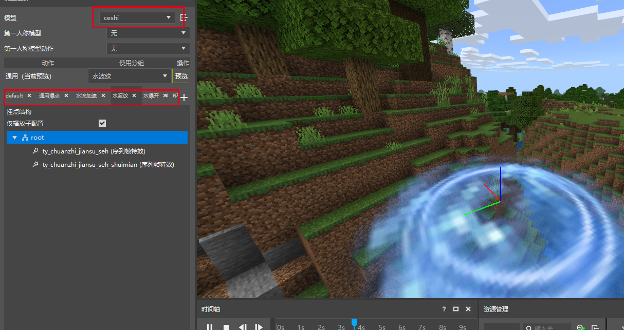Step to next frame in timeline
Screen dimensions: 624x330
tap(259, 326)
